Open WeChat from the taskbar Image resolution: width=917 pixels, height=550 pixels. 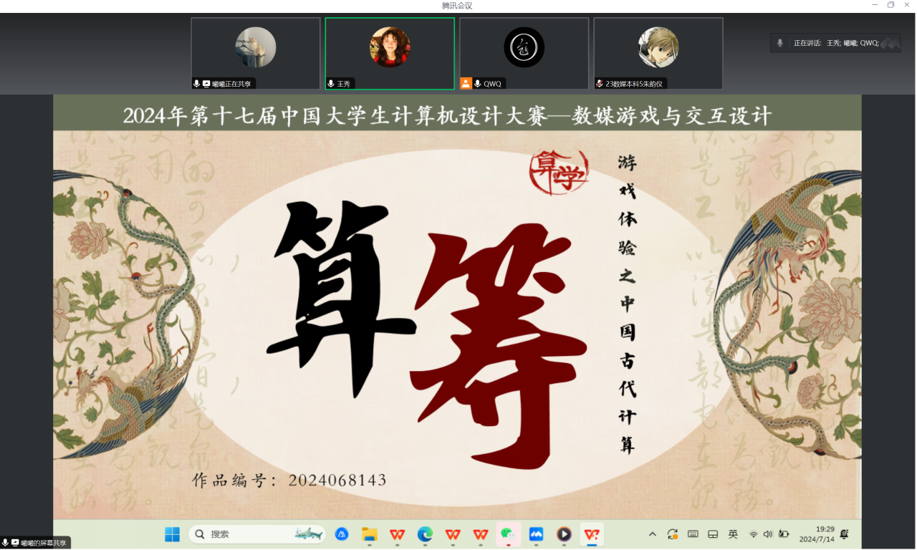508,534
